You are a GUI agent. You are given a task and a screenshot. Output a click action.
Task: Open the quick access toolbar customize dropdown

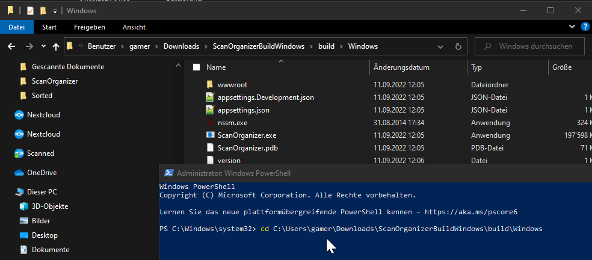(55, 11)
